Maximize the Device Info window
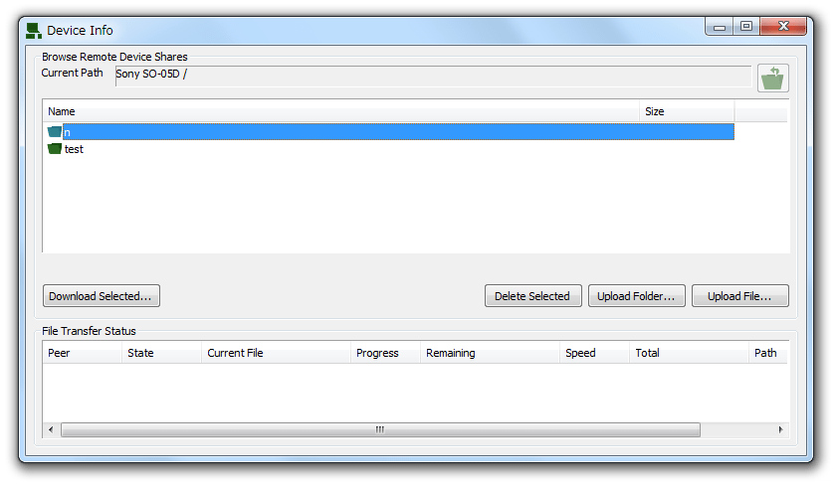The width and height of the screenshot is (836, 486). click(x=746, y=27)
